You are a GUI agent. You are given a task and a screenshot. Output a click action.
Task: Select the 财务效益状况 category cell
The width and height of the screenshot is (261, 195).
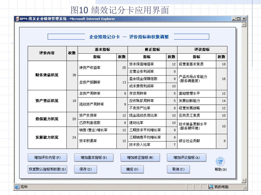coord(47,75)
